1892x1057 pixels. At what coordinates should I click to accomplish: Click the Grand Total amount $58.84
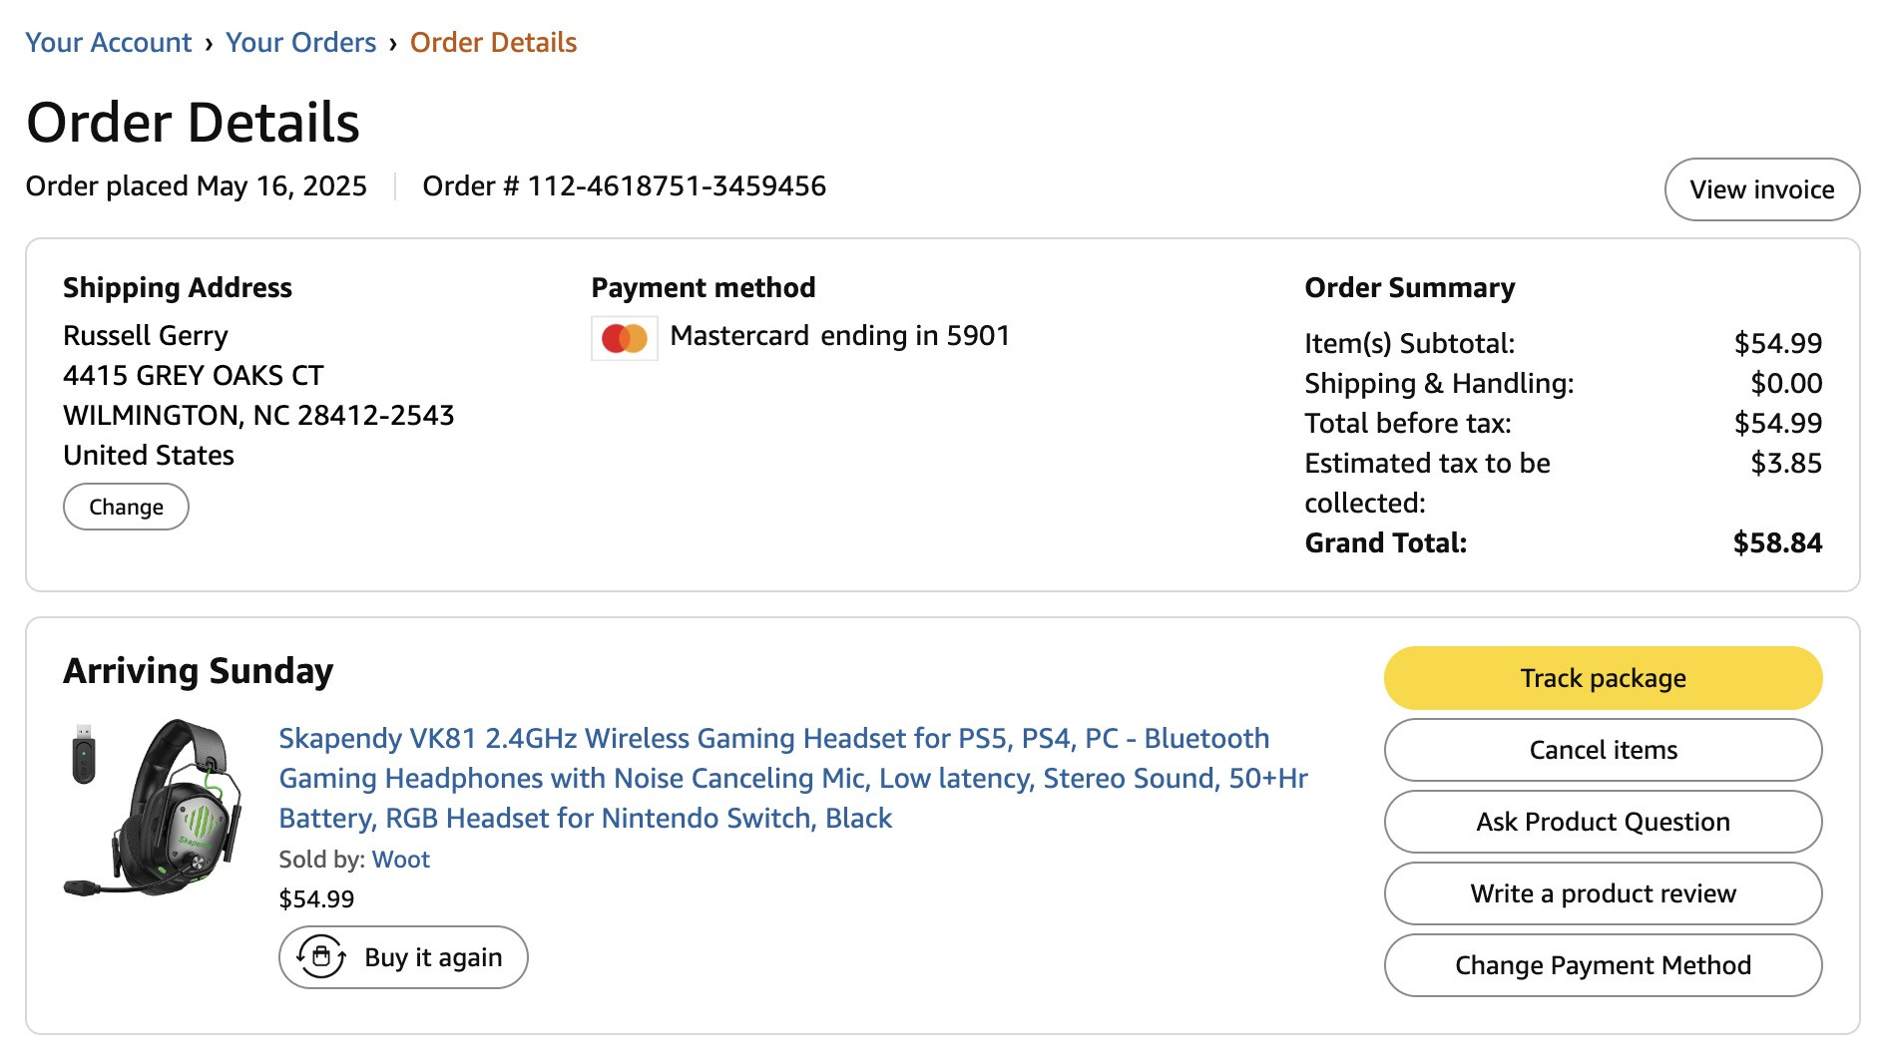[1777, 542]
